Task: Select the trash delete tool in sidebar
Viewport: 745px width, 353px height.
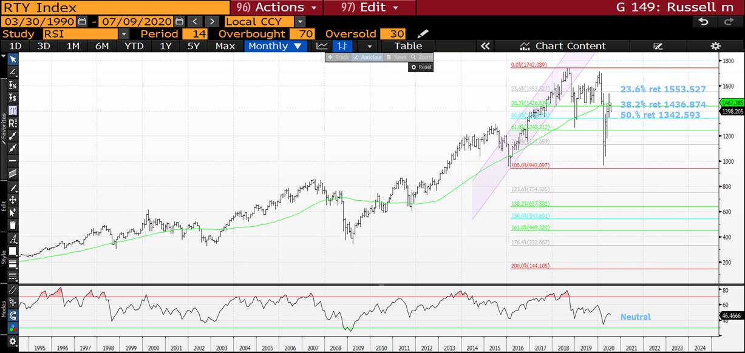Action: coord(12,225)
